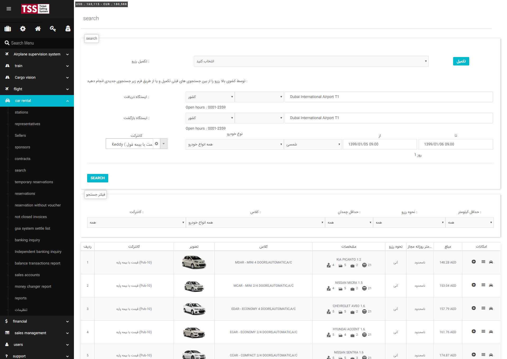Click the home icon in sidebar

tap(38, 29)
